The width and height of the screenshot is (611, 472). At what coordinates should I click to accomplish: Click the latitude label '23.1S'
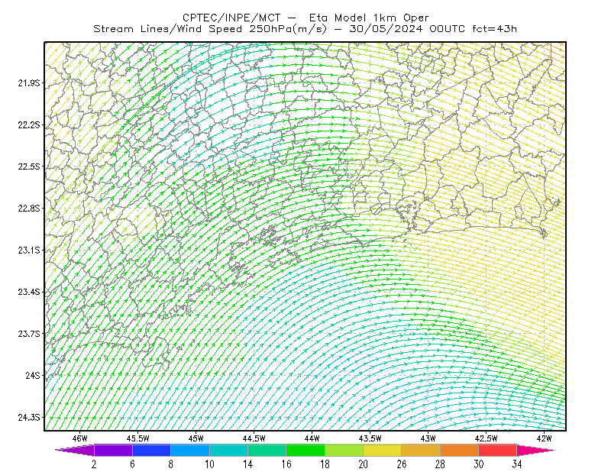tap(29, 250)
